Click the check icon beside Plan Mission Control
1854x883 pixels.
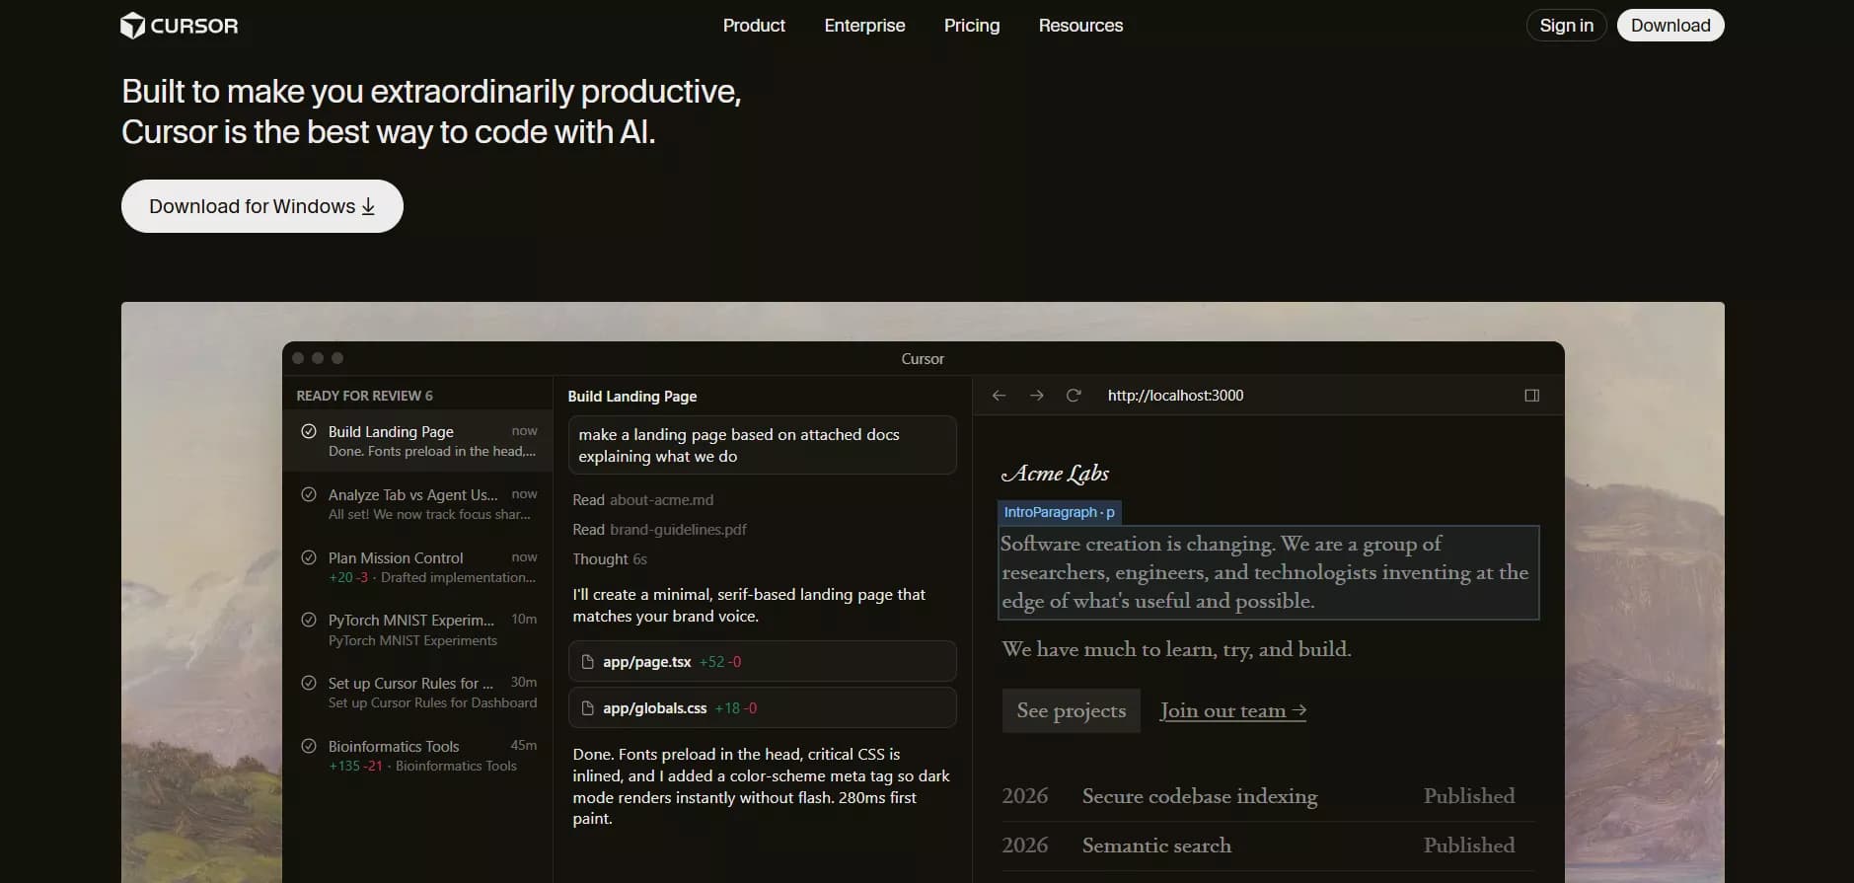tap(309, 557)
